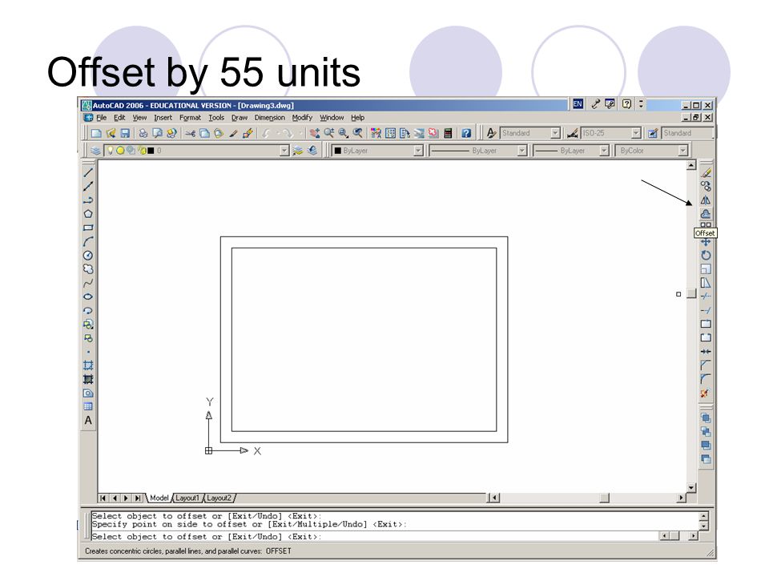Click the Dimension Style manager icon
The width and height of the screenshot is (769, 577).
point(572,133)
